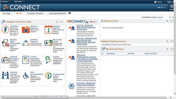Click the Announcements header document icon
The height and width of the screenshot is (99, 176).
pyautogui.click(x=102, y=21)
